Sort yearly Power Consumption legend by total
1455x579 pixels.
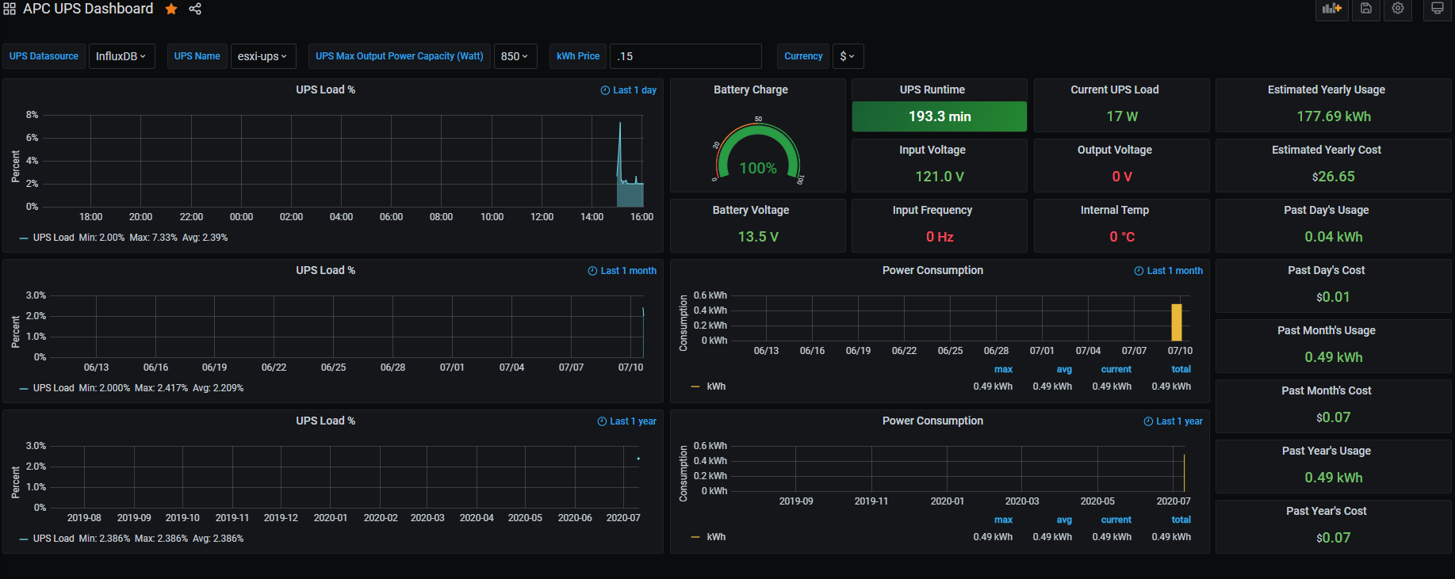click(x=1181, y=520)
